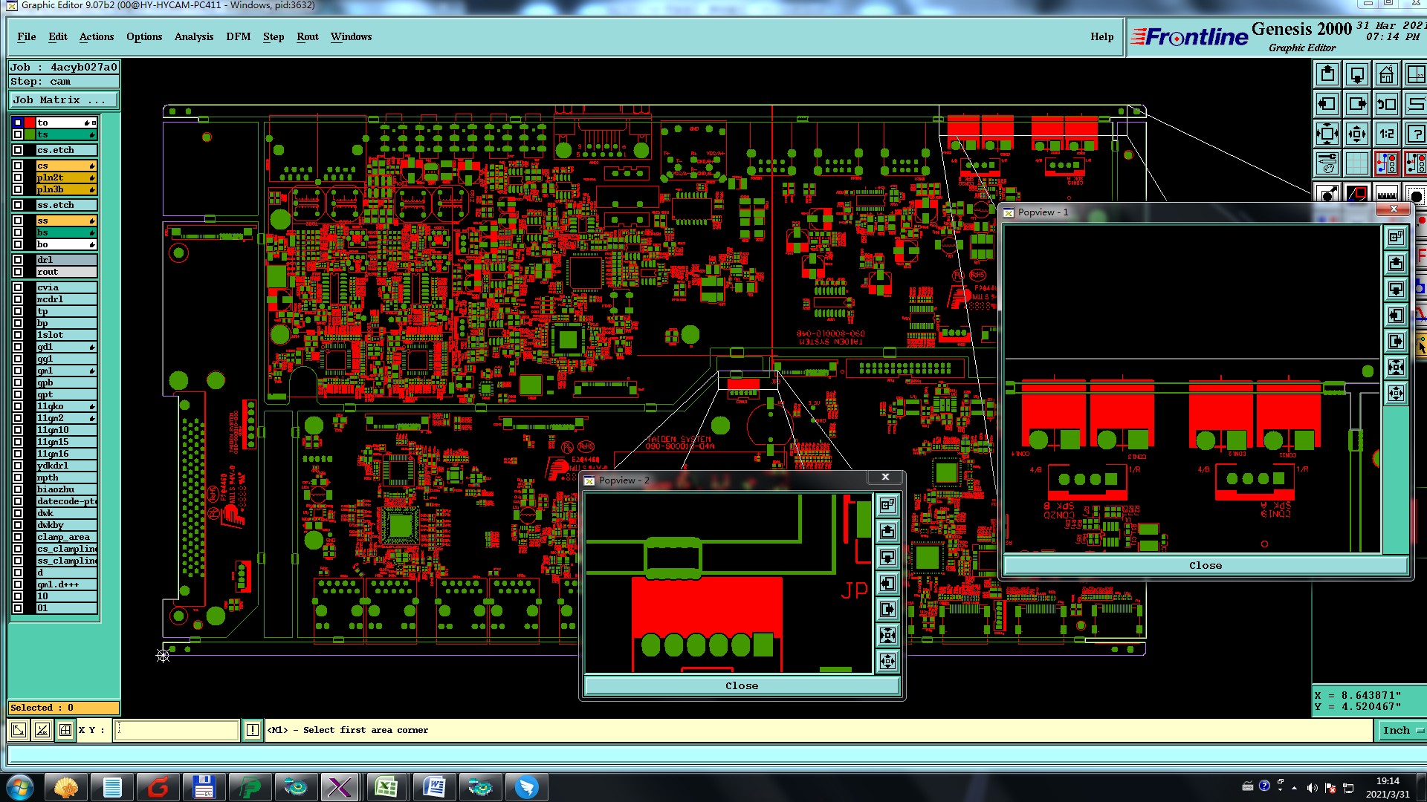Click the X Y coordinate input field
Image resolution: width=1427 pixels, height=802 pixels.
177,730
